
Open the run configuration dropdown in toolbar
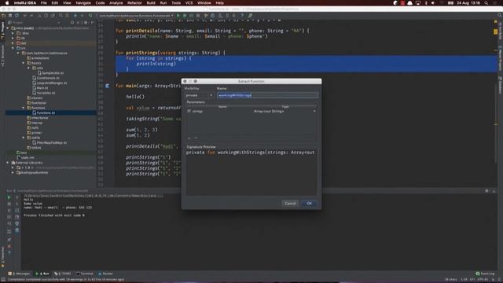point(135,16)
